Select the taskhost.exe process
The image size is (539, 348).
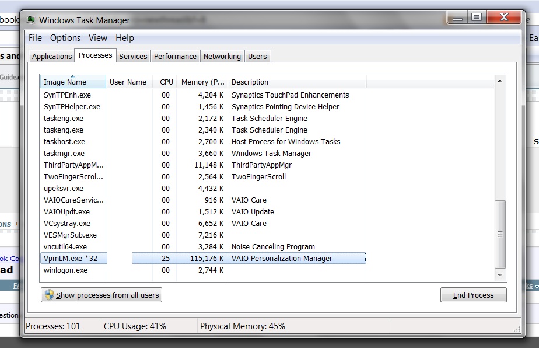tap(203, 142)
